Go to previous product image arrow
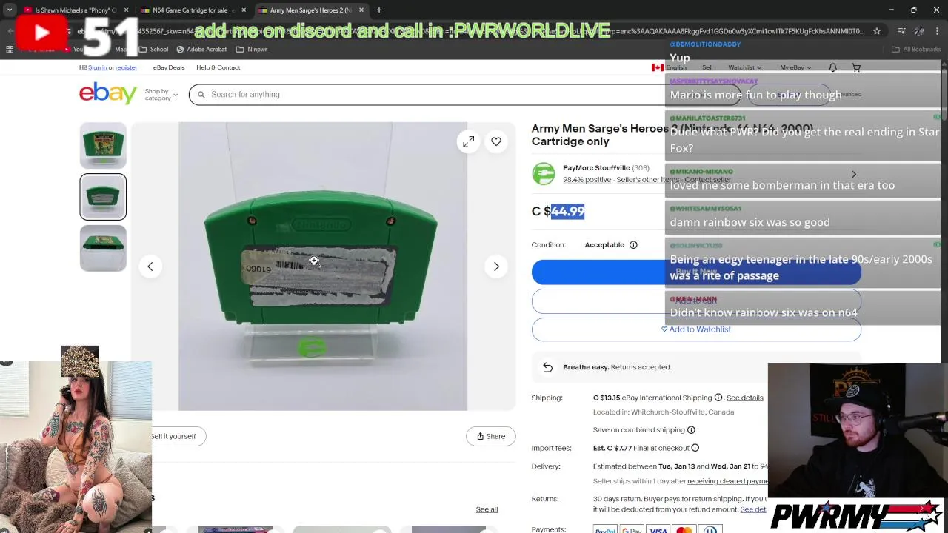This screenshot has height=533, width=948. click(x=150, y=266)
